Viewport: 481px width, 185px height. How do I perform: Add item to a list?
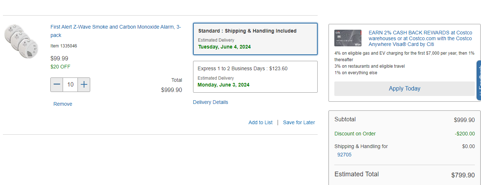[260, 122]
